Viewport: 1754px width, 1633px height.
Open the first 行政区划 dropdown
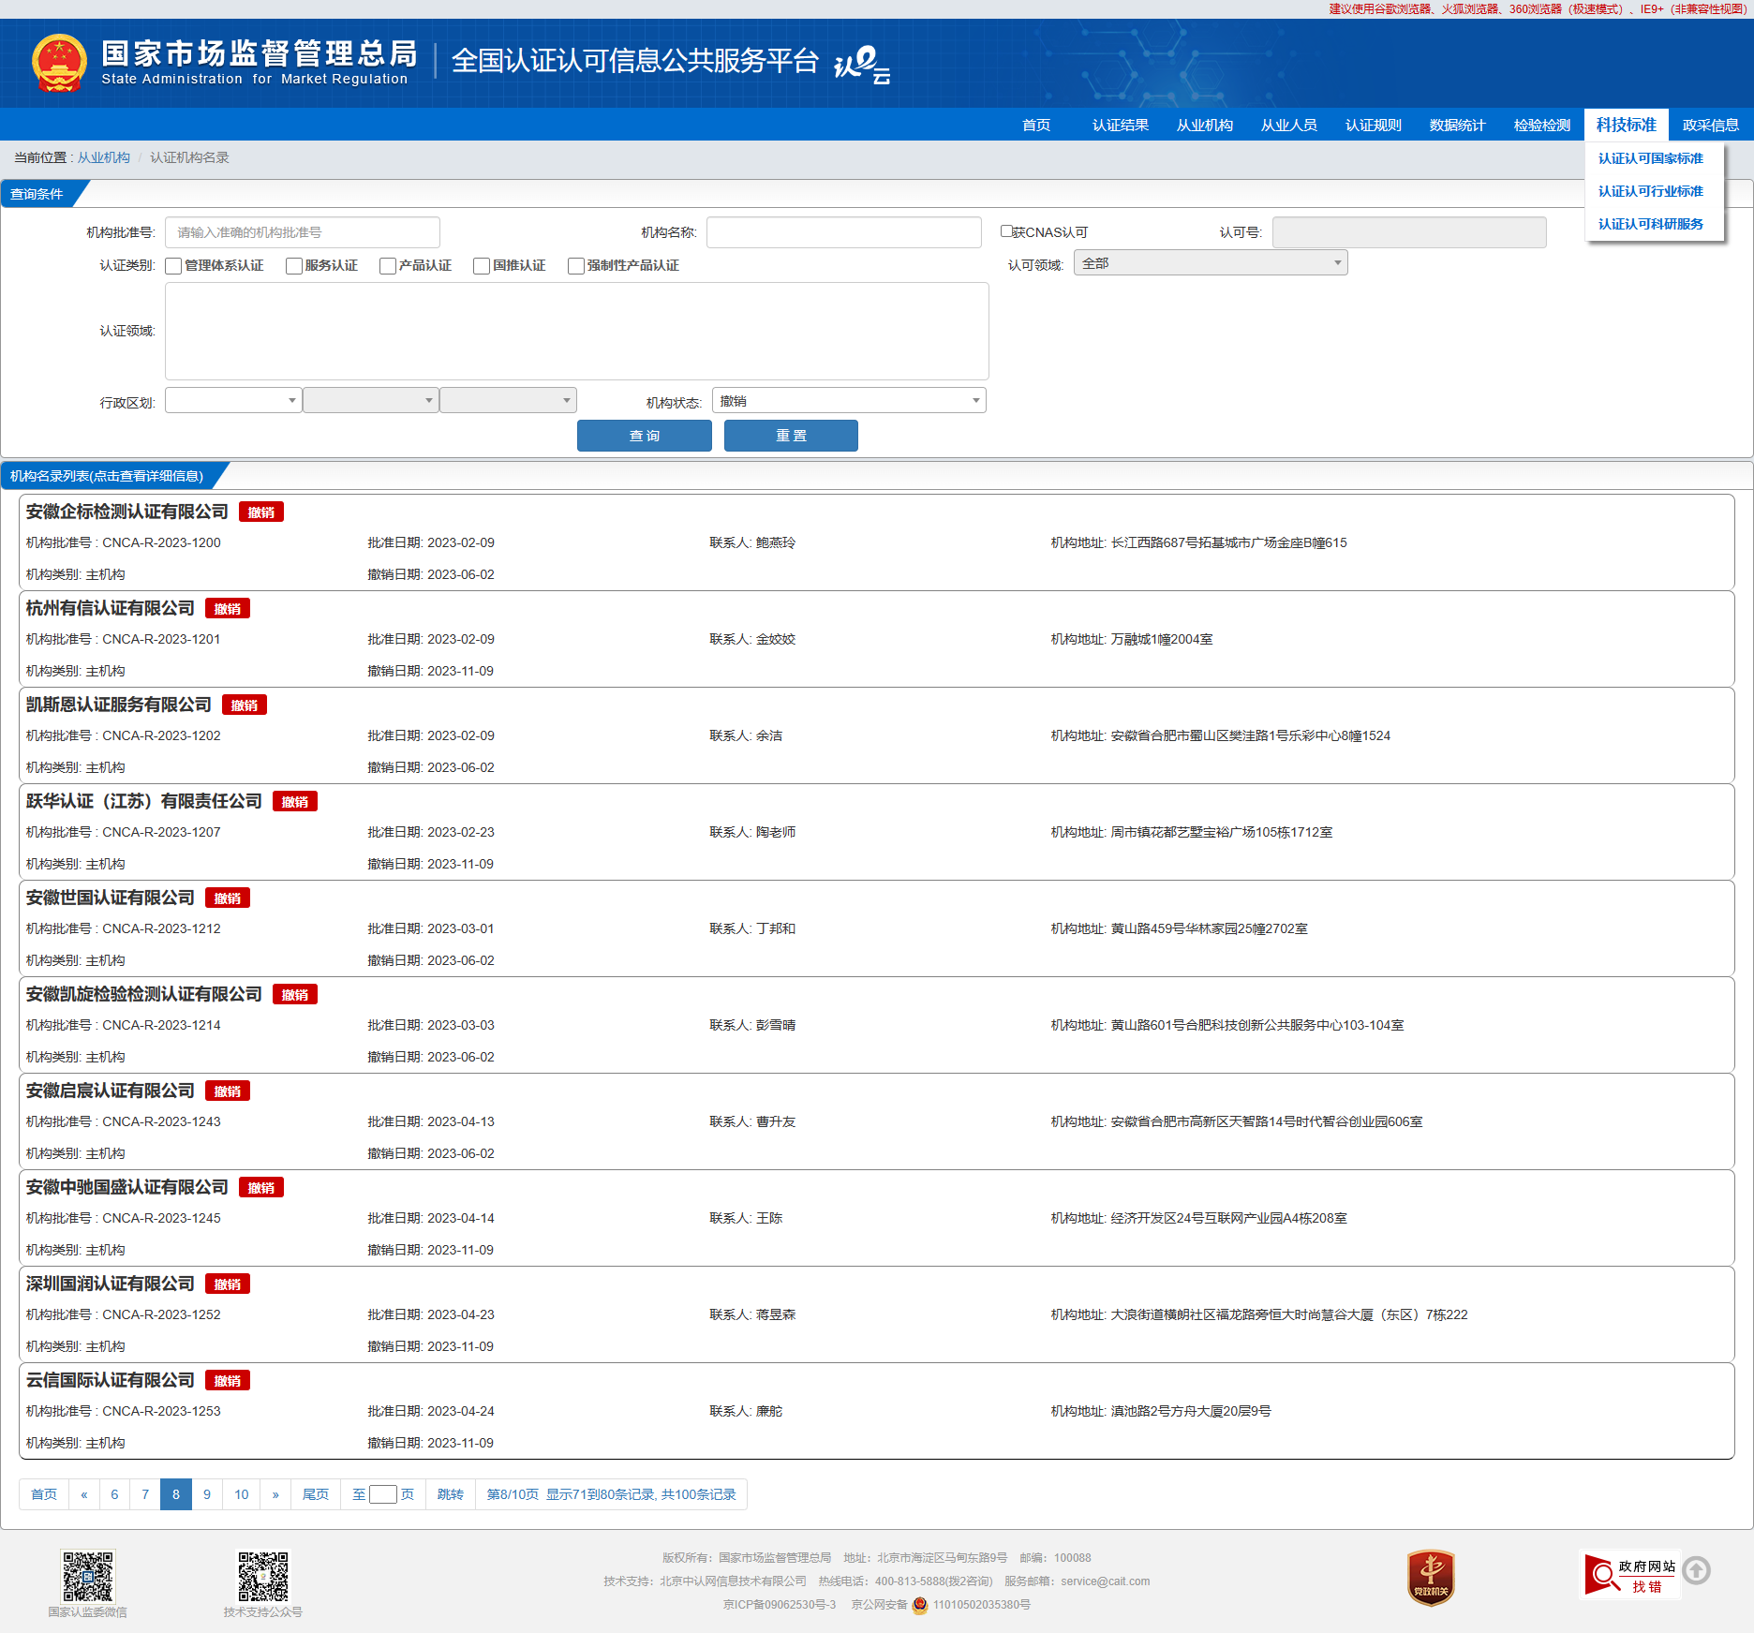(x=232, y=401)
